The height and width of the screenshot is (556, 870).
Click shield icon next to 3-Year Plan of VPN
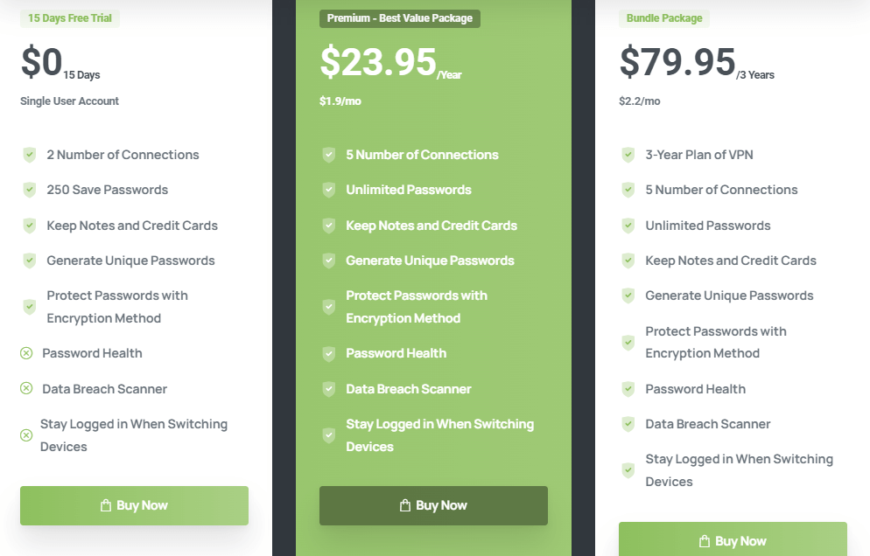[628, 155]
